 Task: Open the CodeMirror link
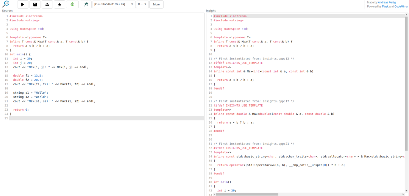(401, 6)
